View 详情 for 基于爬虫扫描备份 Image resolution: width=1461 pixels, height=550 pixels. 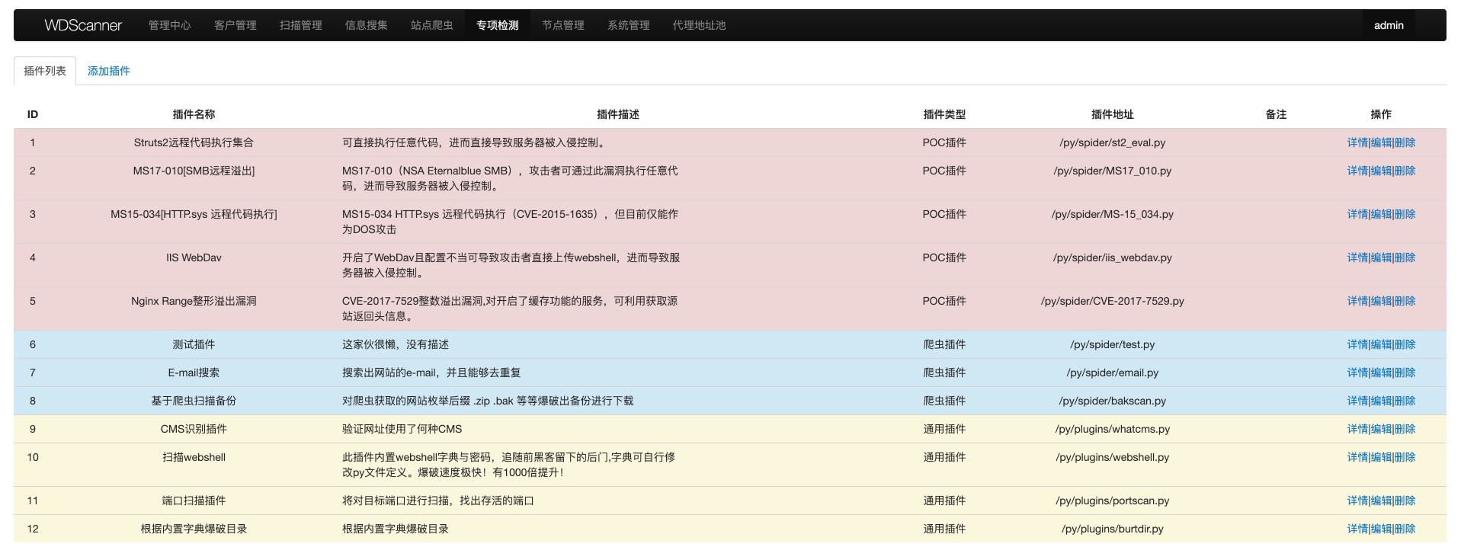(1357, 401)
